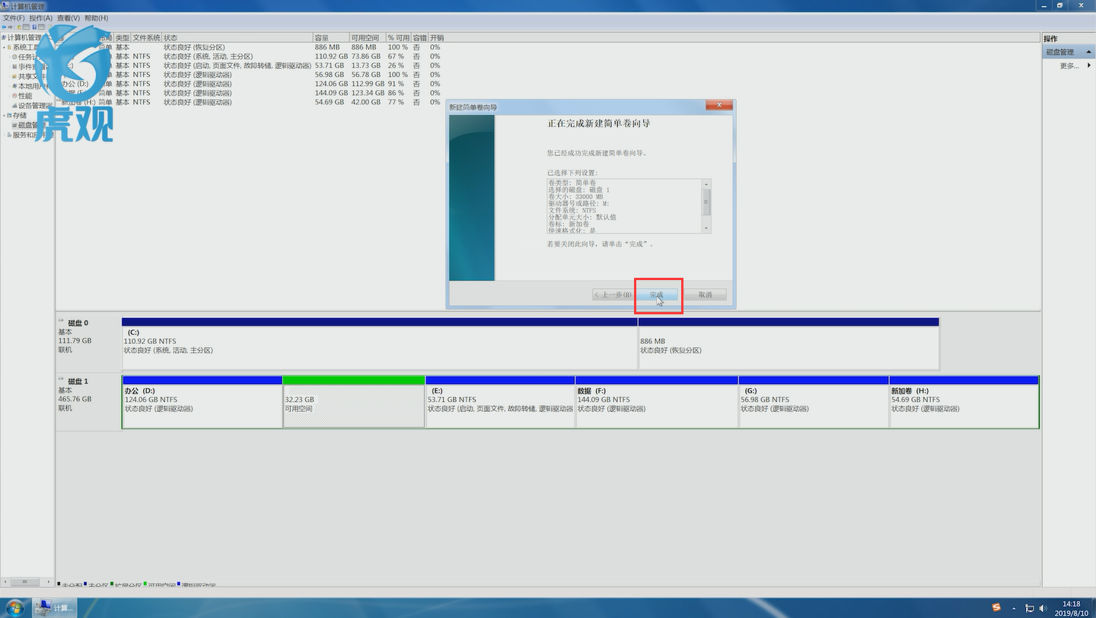Viewport: 1096px width, 618px height.
Task: Collapse the 磁盘管理 section in 操作 pane
Action: point(1089,53)
